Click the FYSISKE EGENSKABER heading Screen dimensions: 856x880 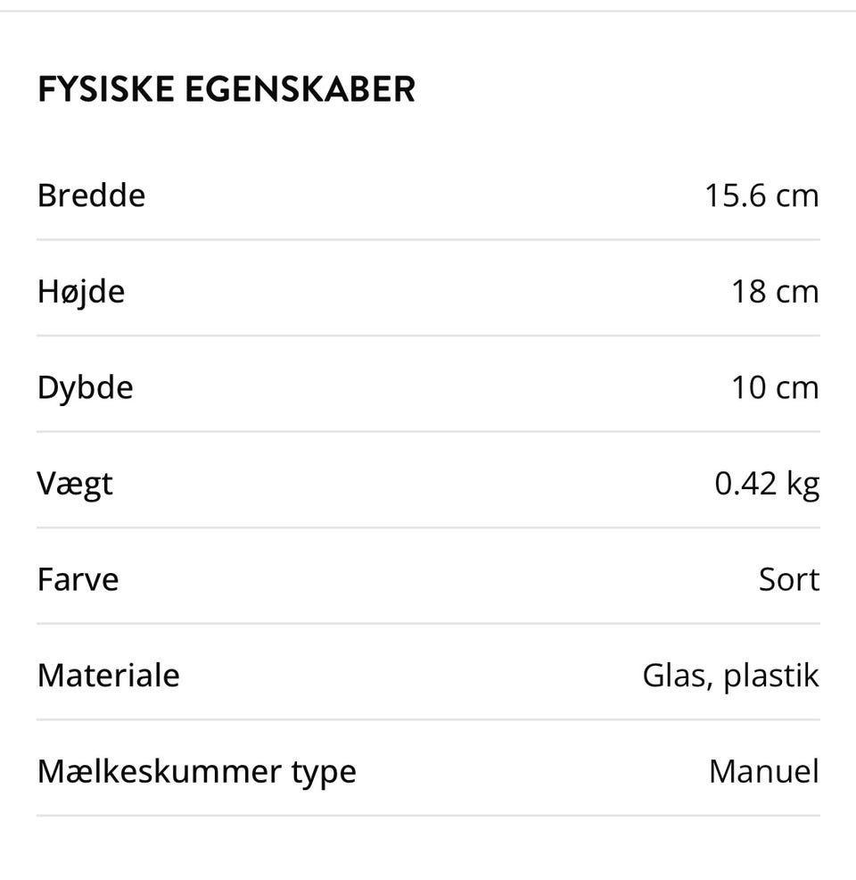(x=226, y=89)
